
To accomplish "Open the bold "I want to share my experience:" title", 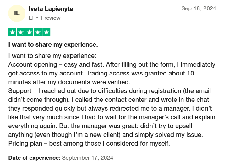I will tap(53, 44).
